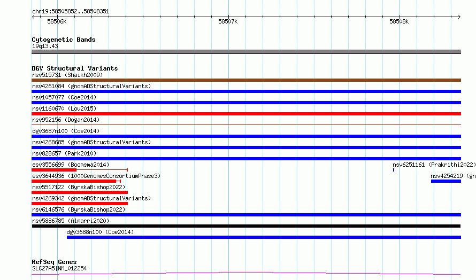Click the Cytogenetic Bands track title
Image resolution: width=476 pixels, height=280 pixels.
tap(64, 40)
